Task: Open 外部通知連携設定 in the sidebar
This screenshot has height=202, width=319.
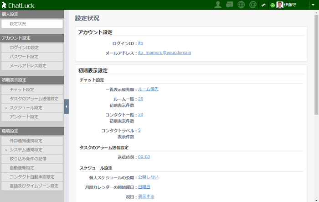Action: point(32,141)
